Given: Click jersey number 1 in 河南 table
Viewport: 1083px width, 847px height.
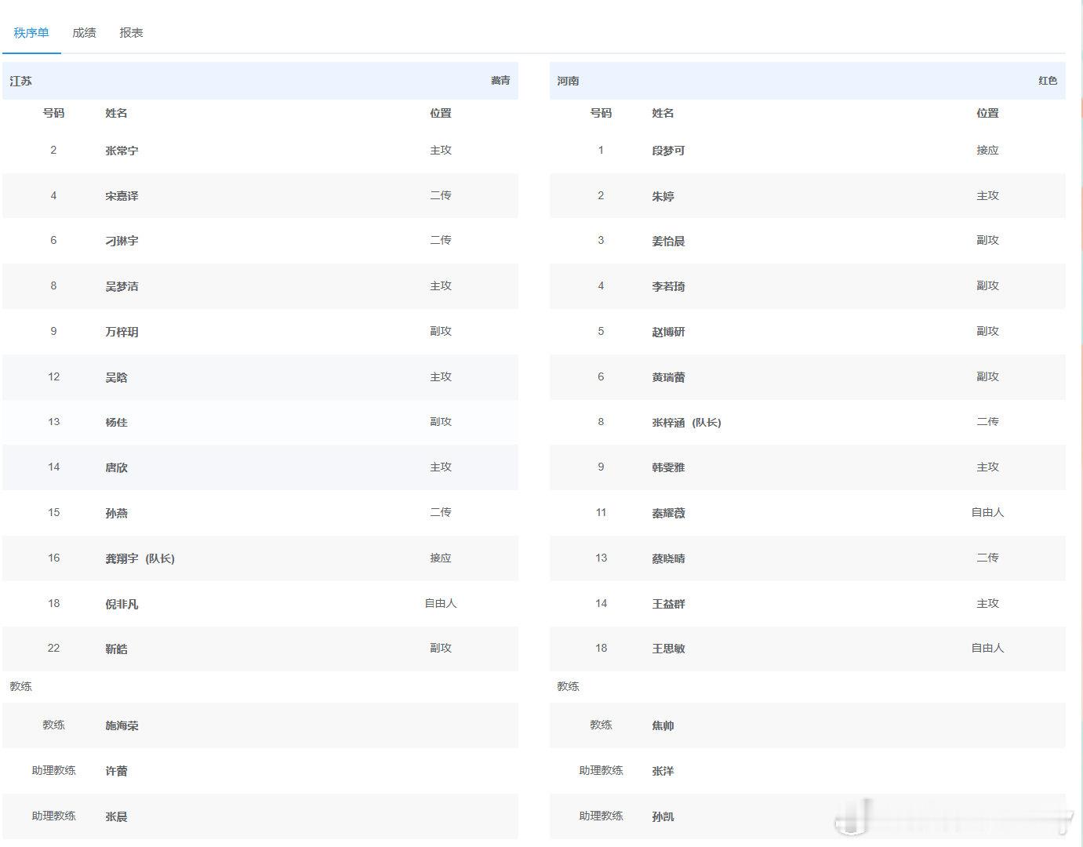Looking at the screenshot, I should (601, 150).
